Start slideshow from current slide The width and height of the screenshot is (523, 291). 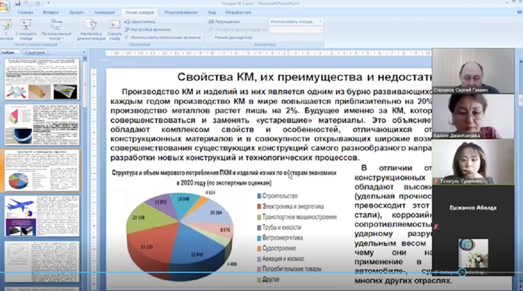[26, 29]
